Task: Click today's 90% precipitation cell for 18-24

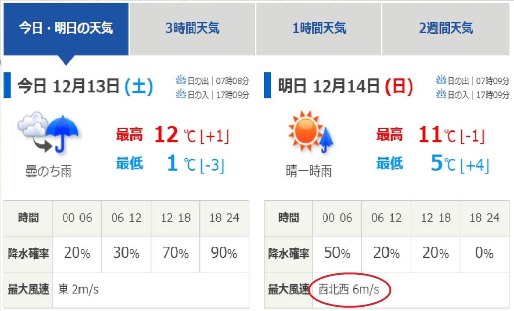Action: [x=224, y=254]
